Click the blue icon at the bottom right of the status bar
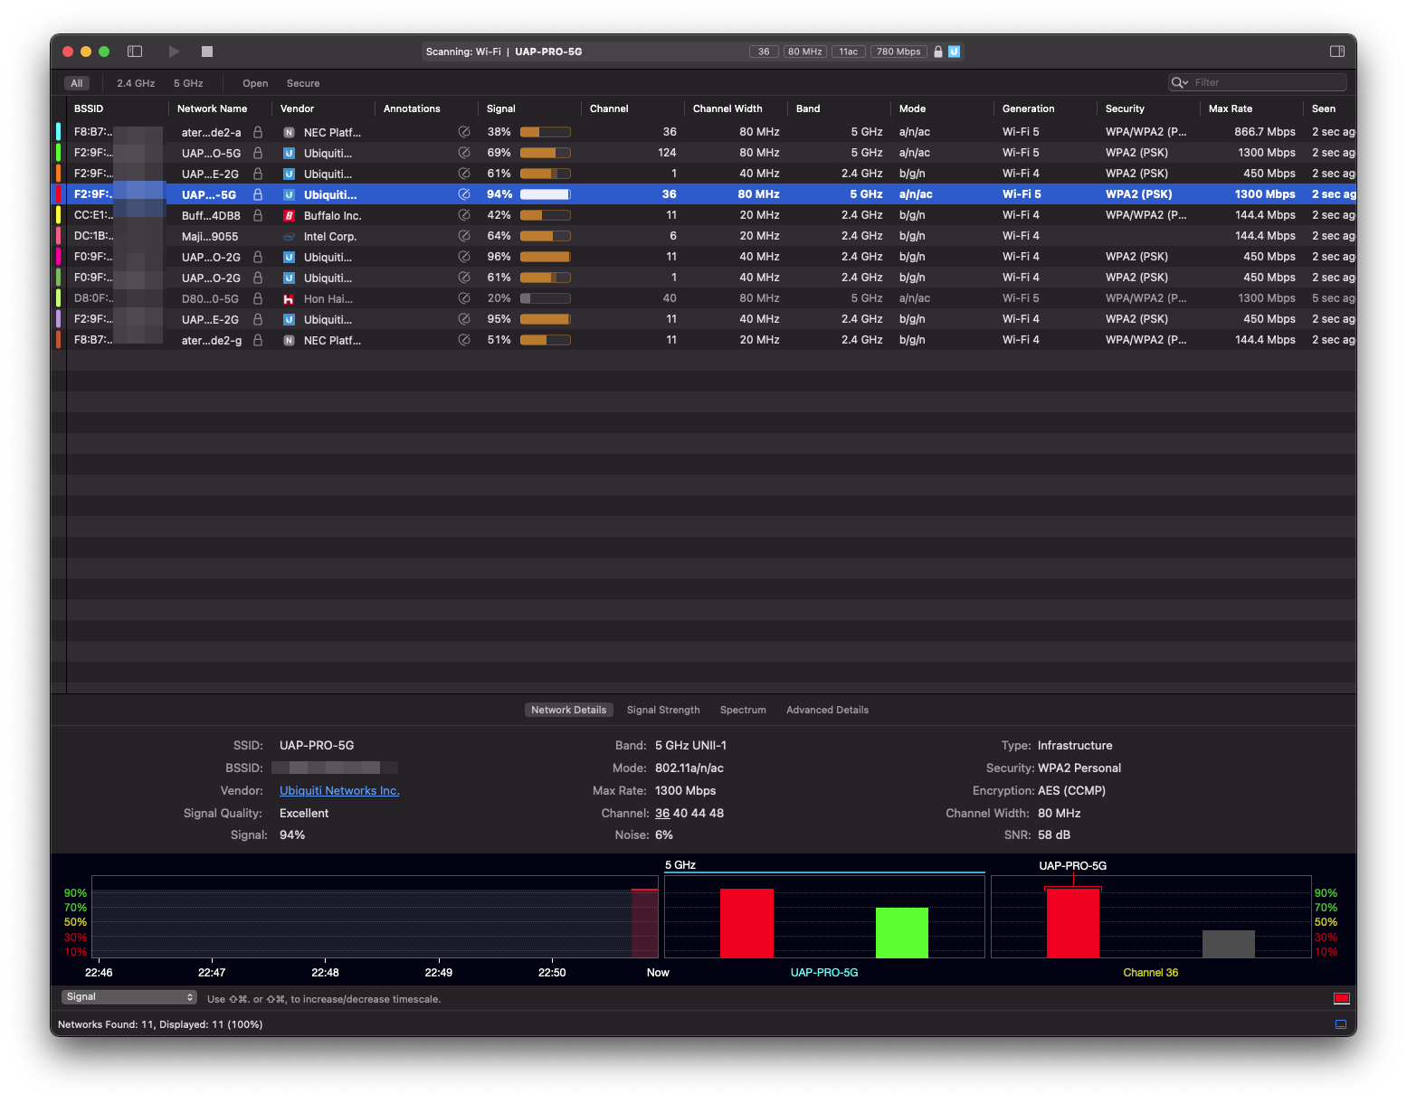1407x1103 pixels. tap(1341, 1024)
